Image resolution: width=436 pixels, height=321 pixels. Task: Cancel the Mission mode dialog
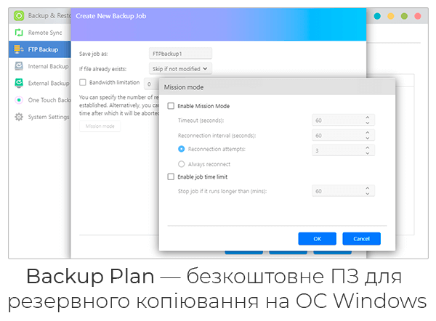[x=361, y=239]
